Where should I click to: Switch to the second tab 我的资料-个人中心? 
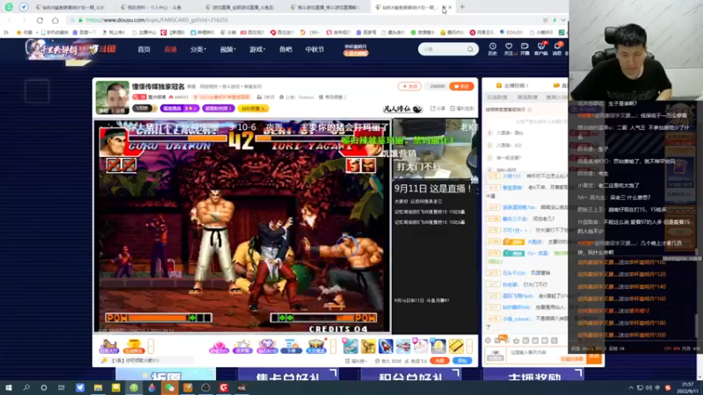[157, 7]
